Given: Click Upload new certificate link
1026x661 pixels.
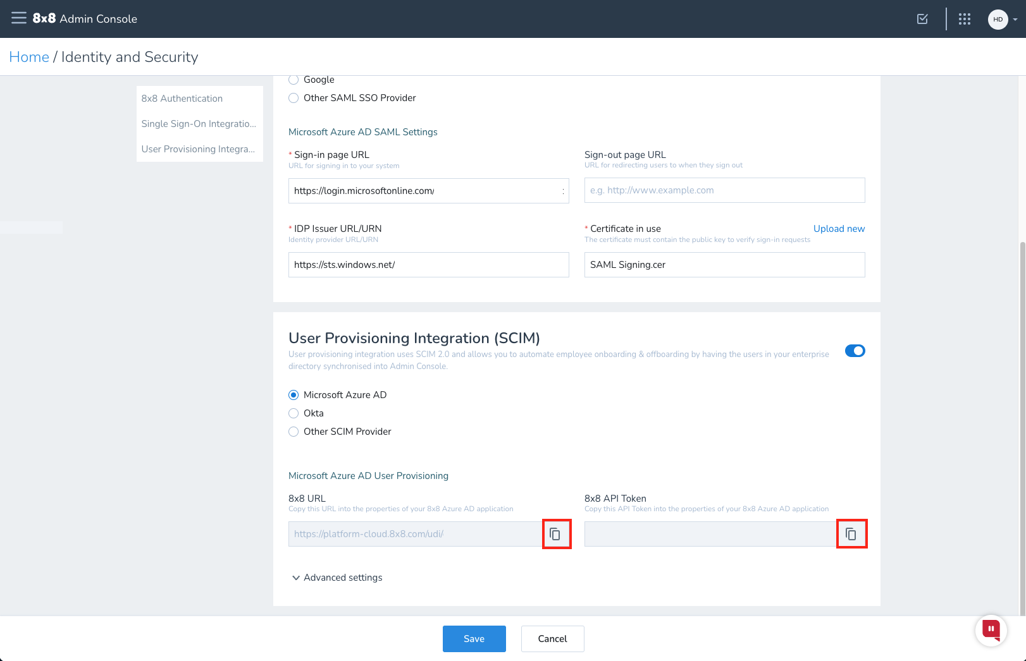Looking at the screenshot, I should (x=839, y=229).
